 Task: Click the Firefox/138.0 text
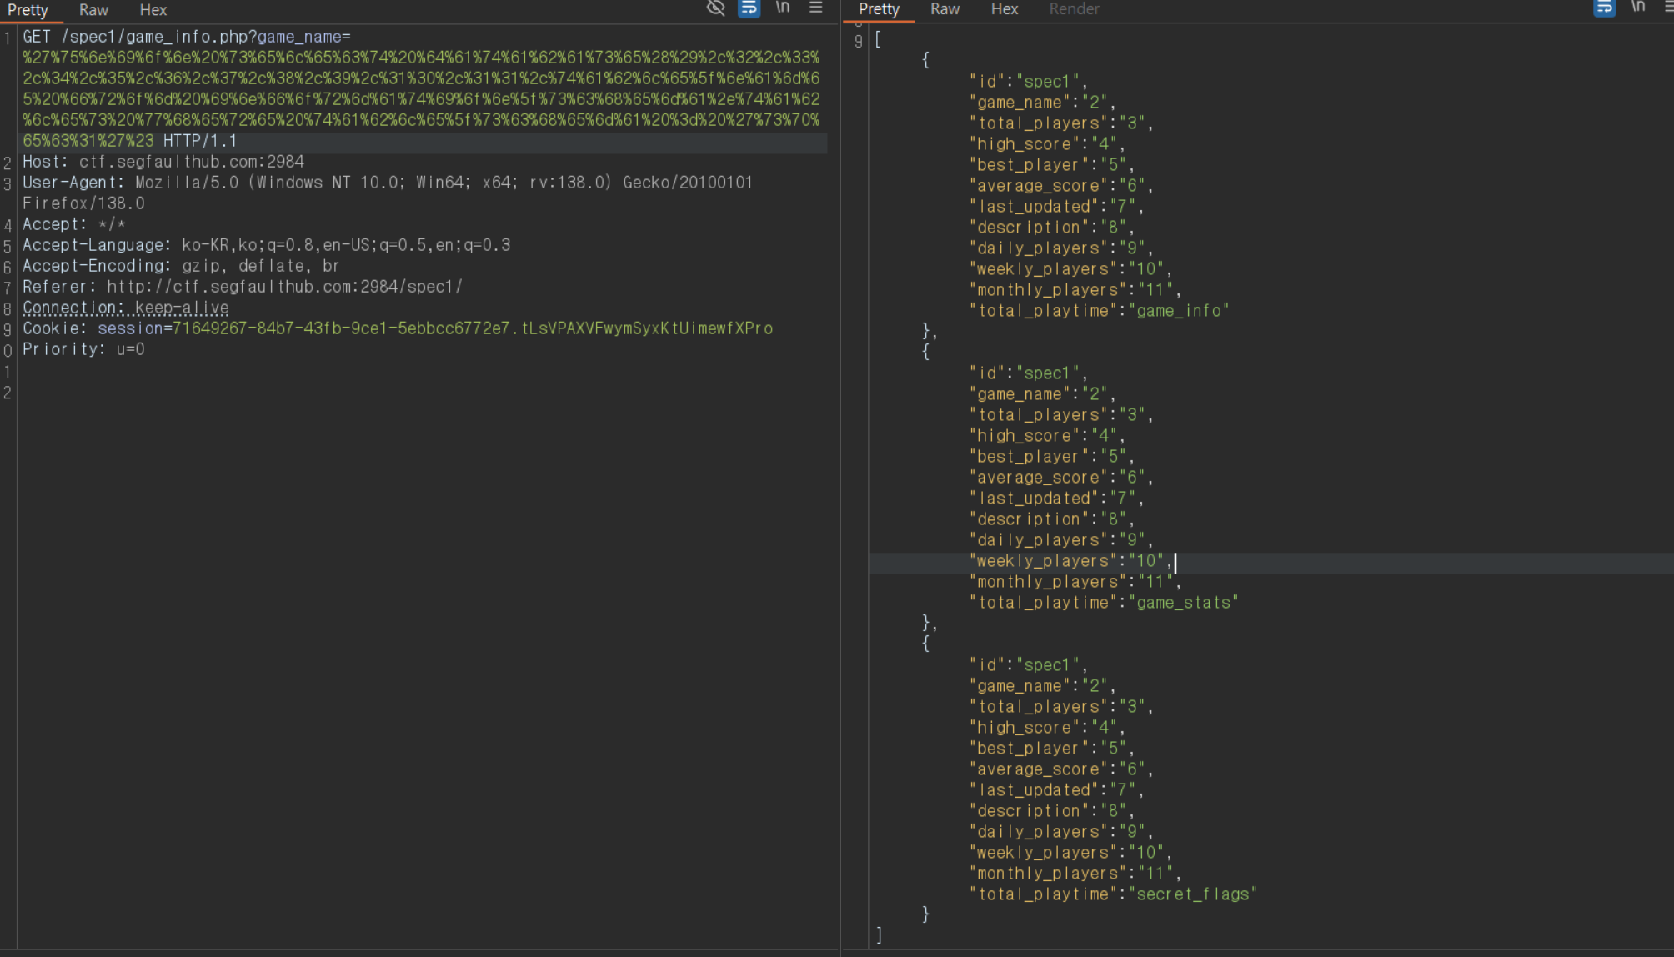pos(83,203)
